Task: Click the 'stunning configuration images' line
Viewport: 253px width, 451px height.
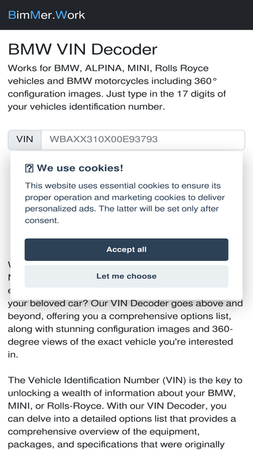Action: click(x=120, y=329)
